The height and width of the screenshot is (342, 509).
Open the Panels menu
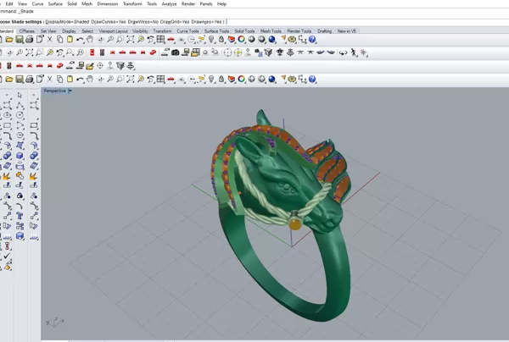[x=206, y=4]
